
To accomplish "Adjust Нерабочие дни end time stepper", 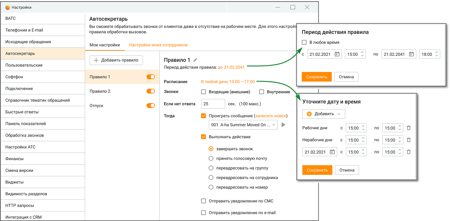I will click(x=400, y=140).
